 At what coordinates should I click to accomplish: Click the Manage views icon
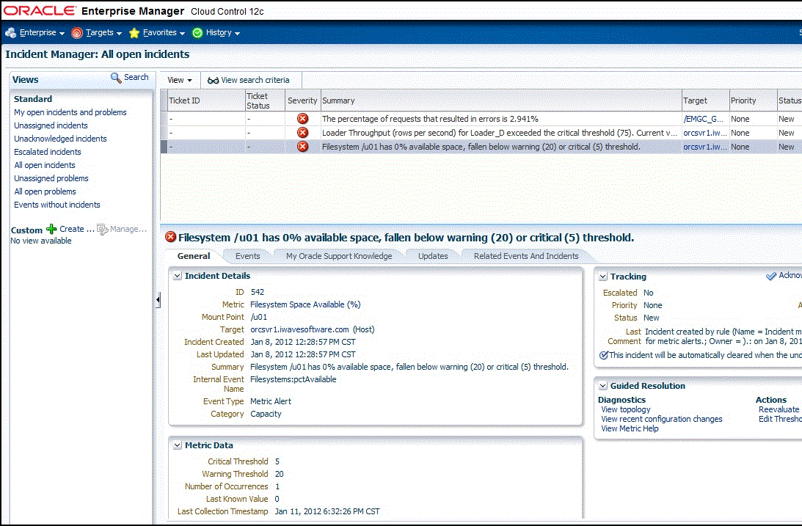[x=102, y=230]
